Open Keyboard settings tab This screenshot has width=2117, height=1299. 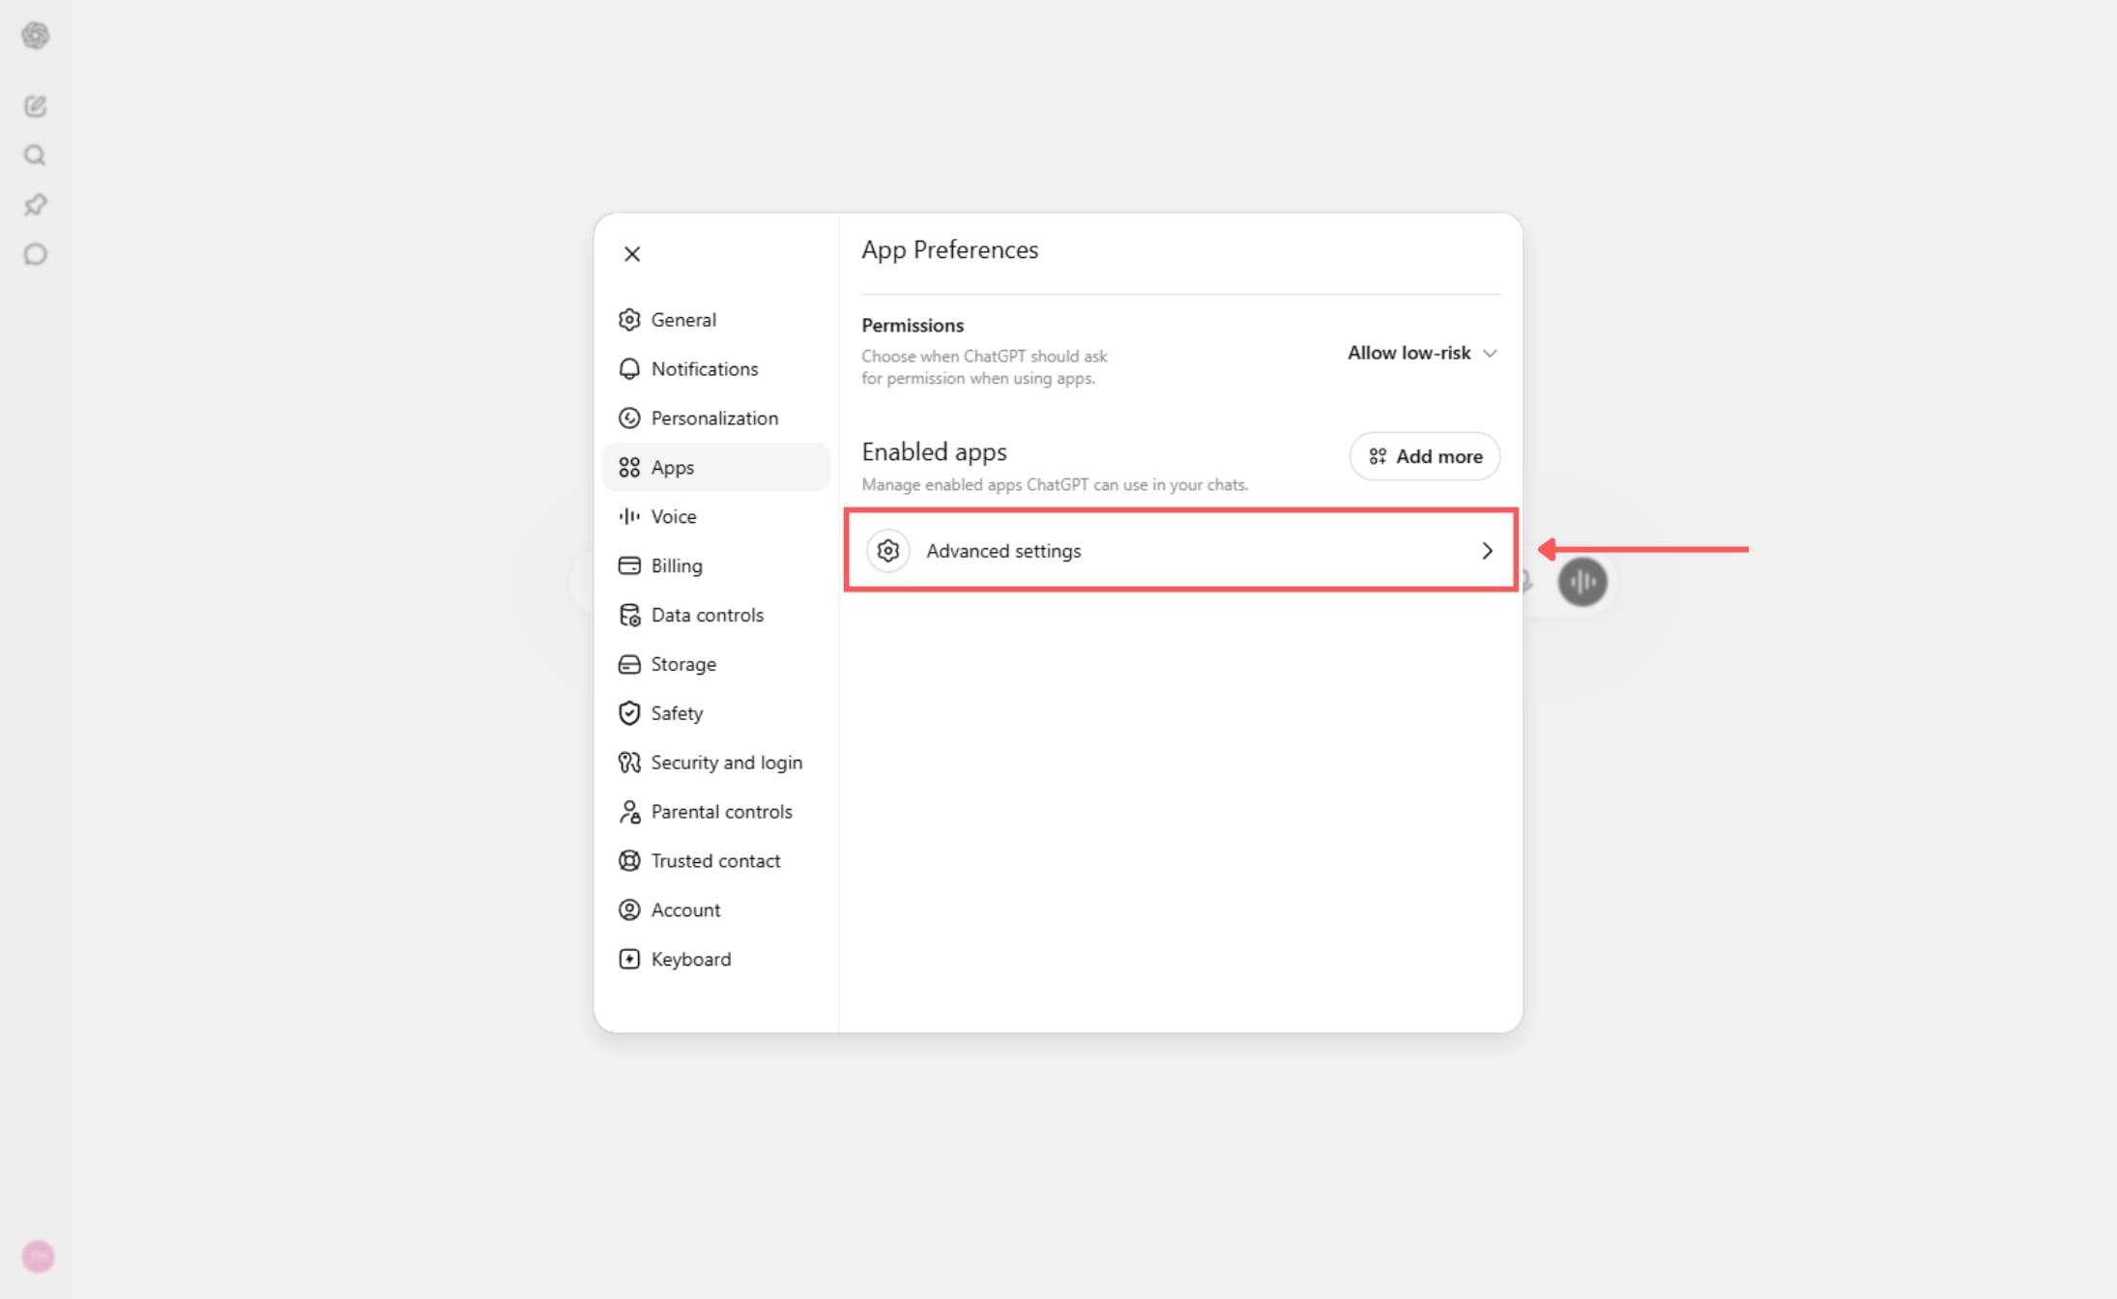716,959
